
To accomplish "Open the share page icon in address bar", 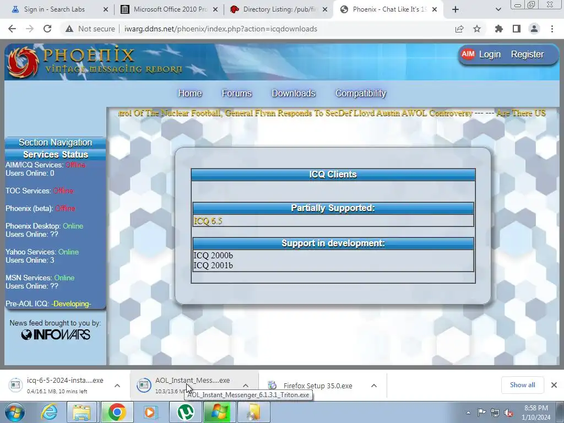I will tap(459, 29).
